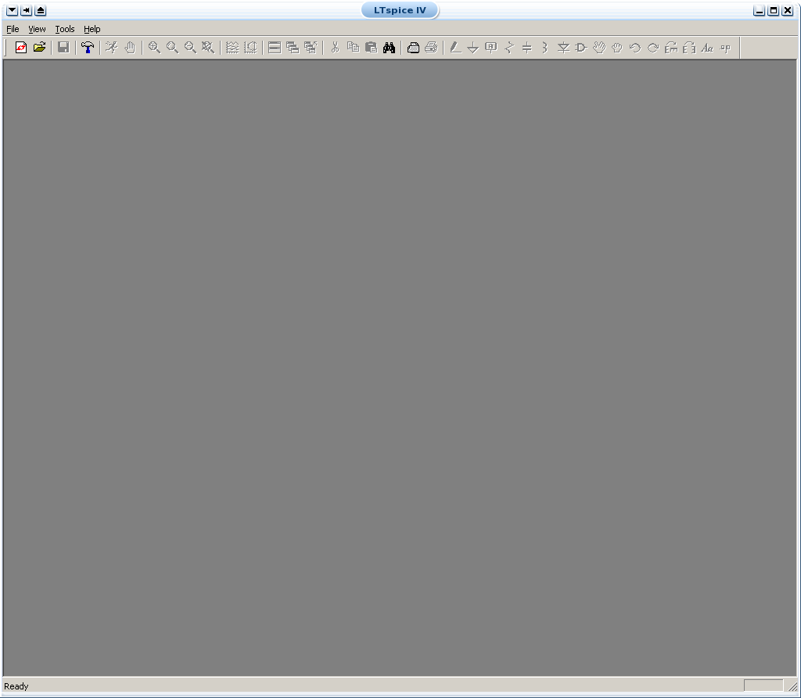Open the Tools menu

(65, 29)
